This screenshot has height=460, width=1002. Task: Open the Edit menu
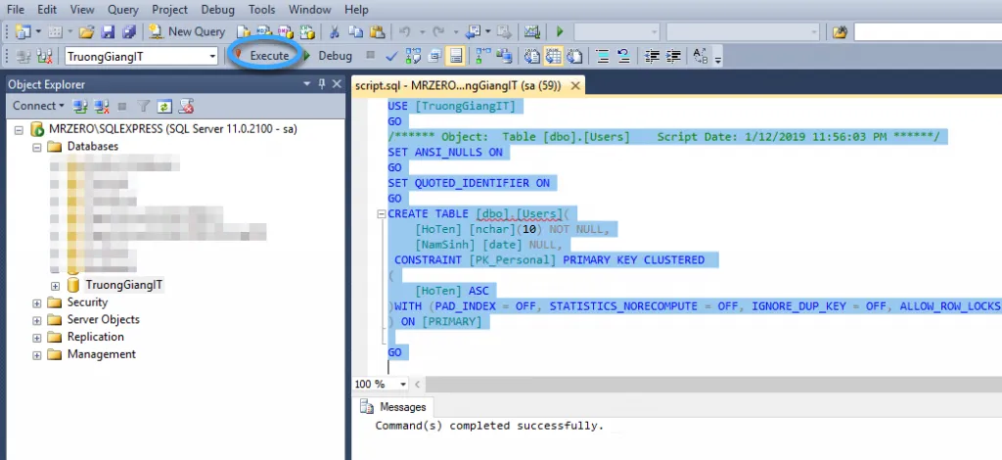pyautogui.click(x=47, y=10)
